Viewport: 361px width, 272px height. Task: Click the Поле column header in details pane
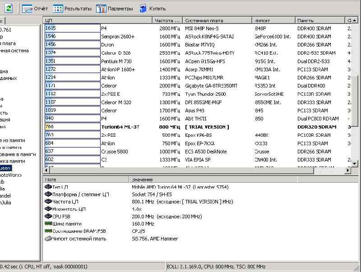pos(86,180)
